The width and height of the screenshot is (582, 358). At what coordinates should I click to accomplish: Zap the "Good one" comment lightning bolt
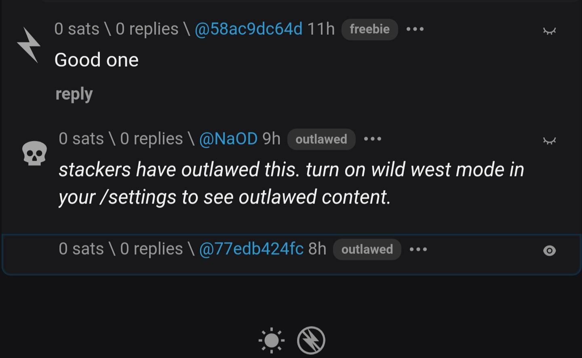pos(29,45)
